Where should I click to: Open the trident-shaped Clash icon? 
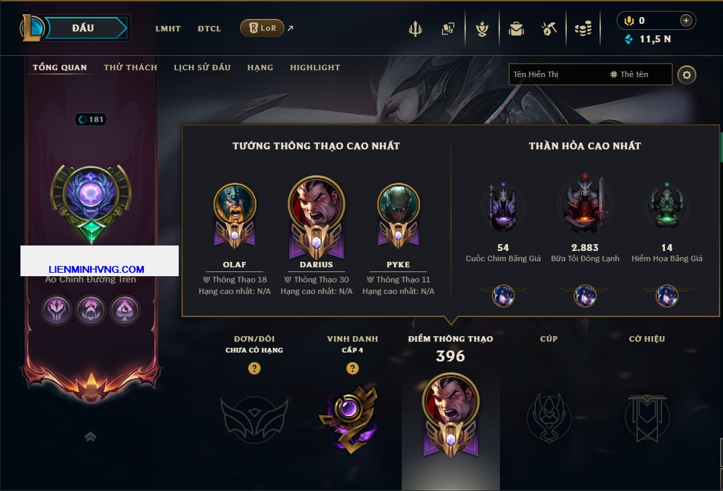click(415, 29)
